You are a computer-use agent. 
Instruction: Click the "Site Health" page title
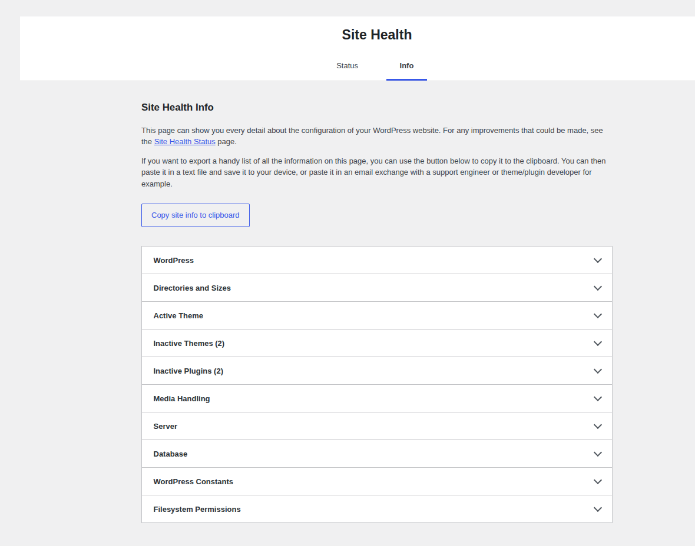(x=377, y=35)
